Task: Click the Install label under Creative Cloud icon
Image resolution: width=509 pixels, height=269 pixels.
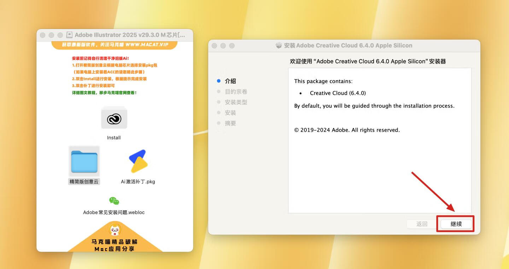Action: 114,138
